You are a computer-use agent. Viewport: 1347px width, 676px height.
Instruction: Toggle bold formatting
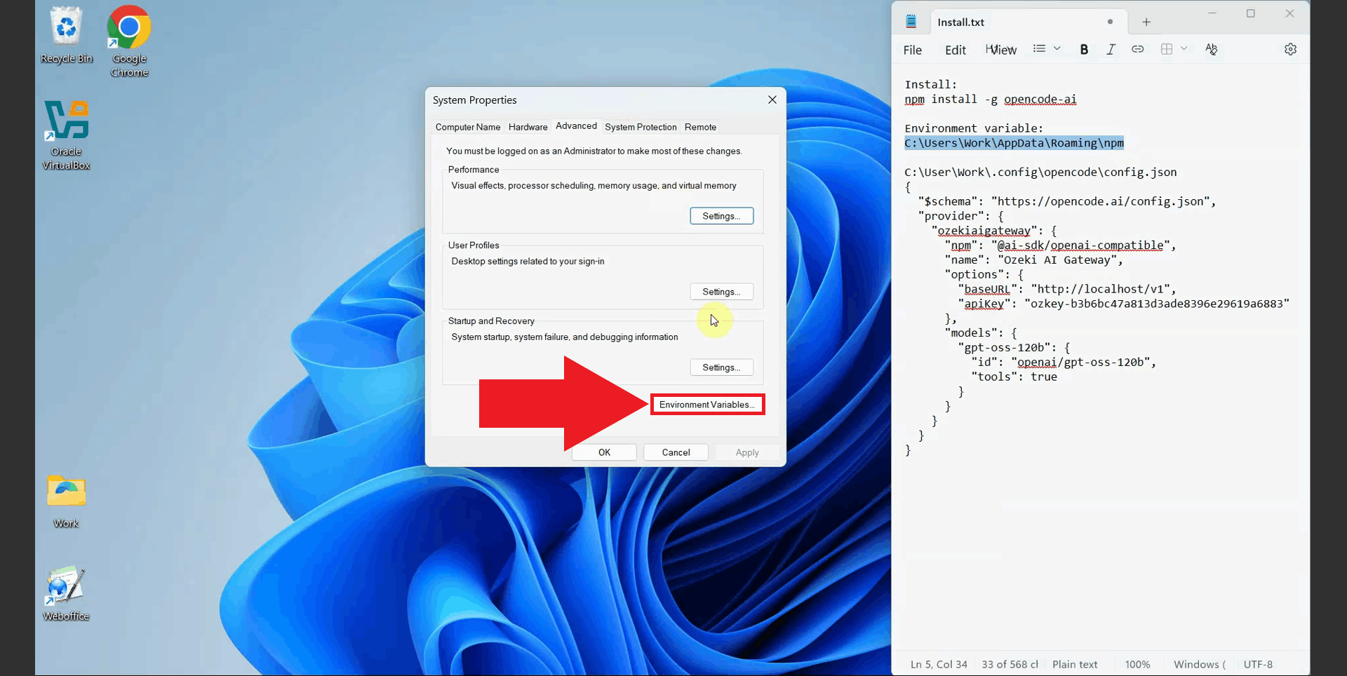coord(1084,49)
